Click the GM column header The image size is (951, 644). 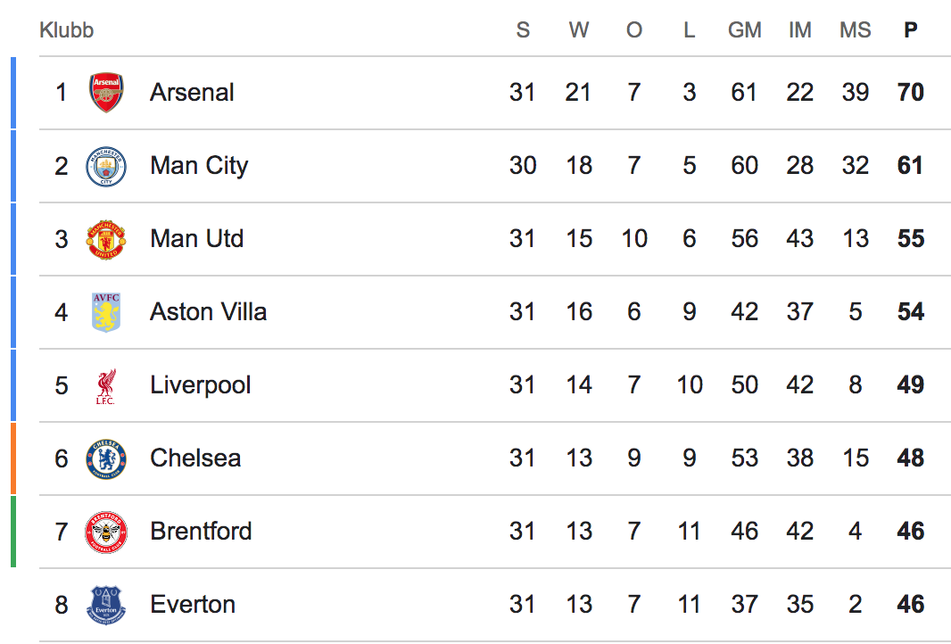pyautogui.click(x=744, y=30)
